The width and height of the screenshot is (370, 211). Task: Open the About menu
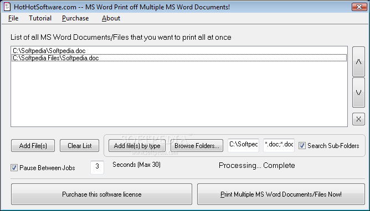click(x=111, y=18)
